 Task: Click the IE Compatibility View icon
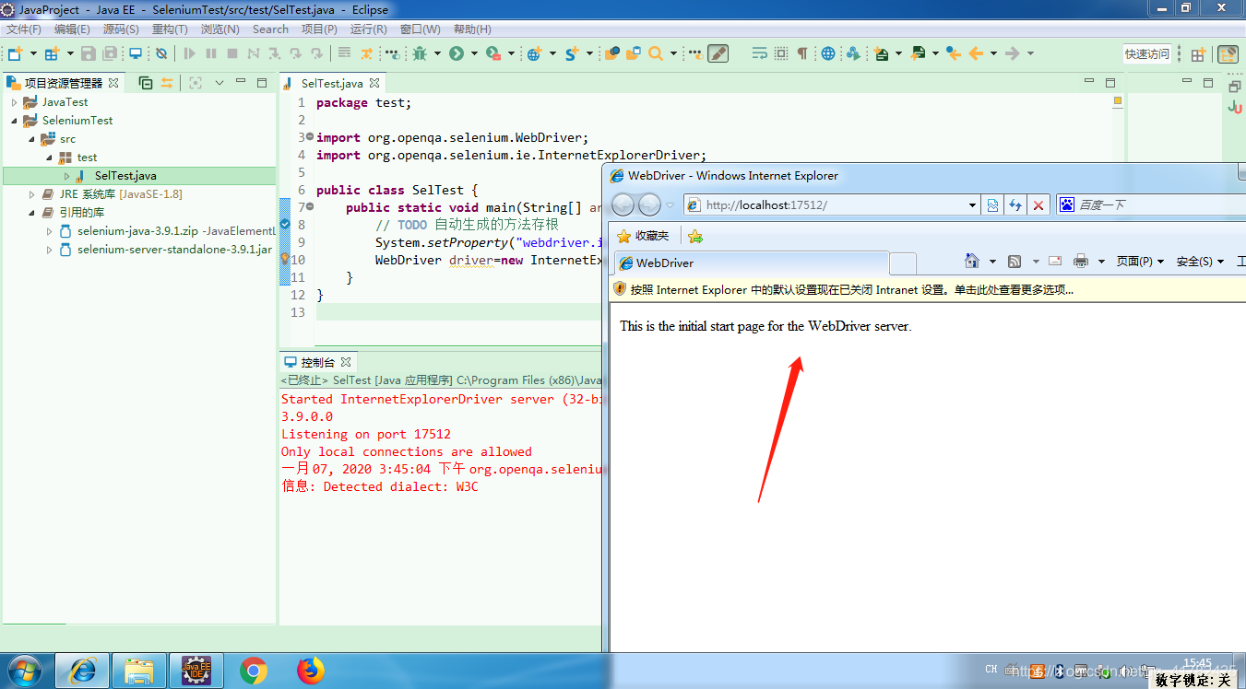(x=992, y=204)
